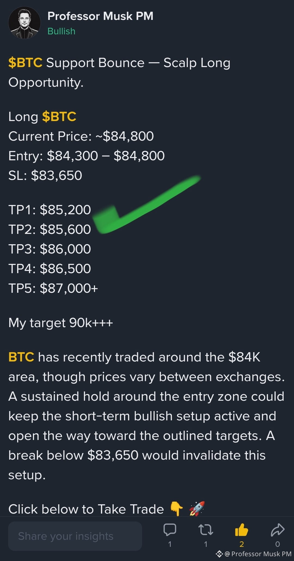The width and height of the screenshot is (294, 561).
Task: Tap the pointing-down hand emoji
Action: click(x=177, y=509)
